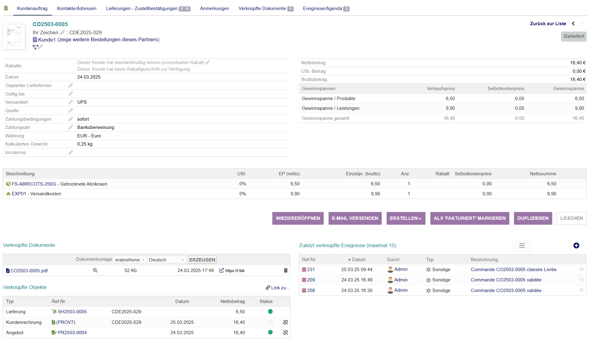
Task: Open the Dokumentvorlage dropdown showing eratosthene
Action: (x=130, y=260)
